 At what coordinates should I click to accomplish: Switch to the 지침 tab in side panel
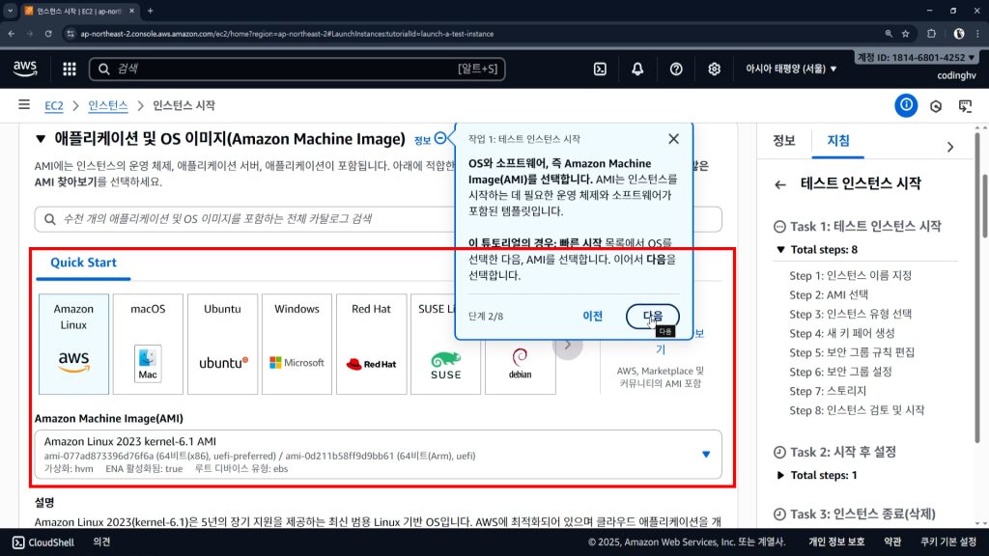click(838, 141)
